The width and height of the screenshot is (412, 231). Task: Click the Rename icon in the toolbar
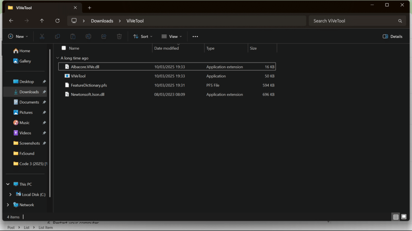[x=88, y=36]
